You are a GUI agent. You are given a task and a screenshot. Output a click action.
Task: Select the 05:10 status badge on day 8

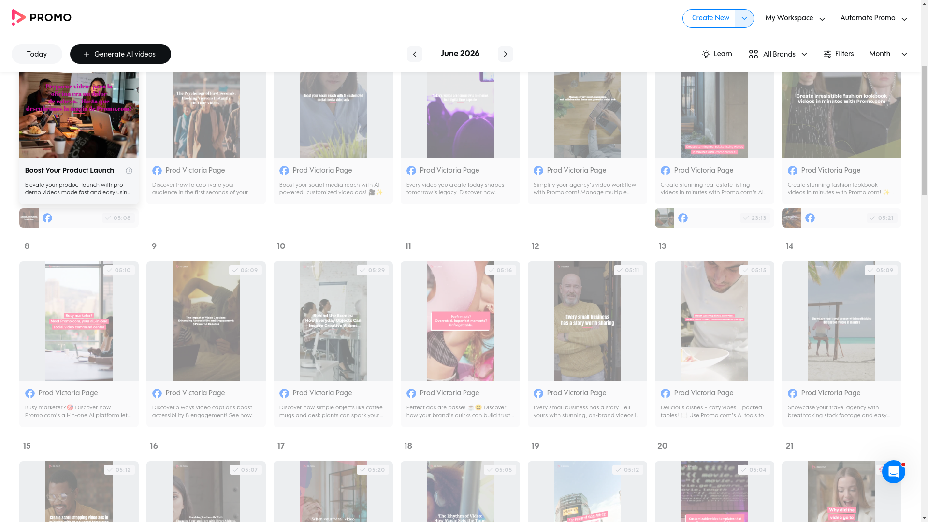point(119,270)
